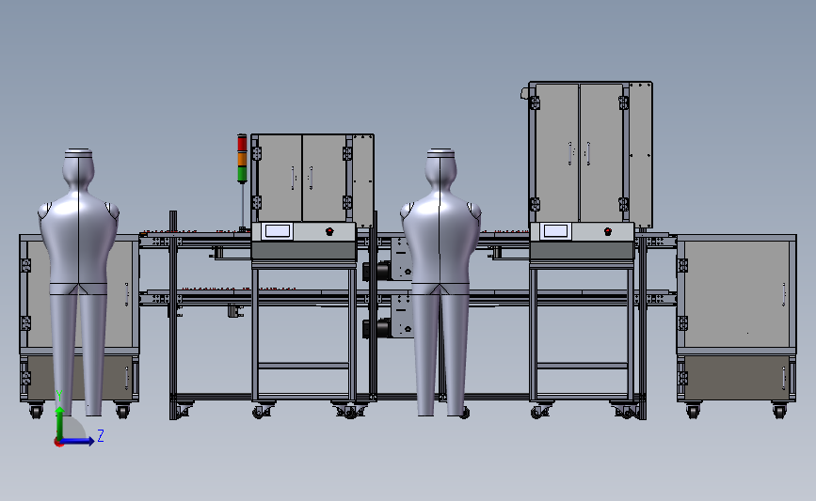Select the green segment of the signal tower light
Viewport: 816px width, 501px height.
pos(242,174)
